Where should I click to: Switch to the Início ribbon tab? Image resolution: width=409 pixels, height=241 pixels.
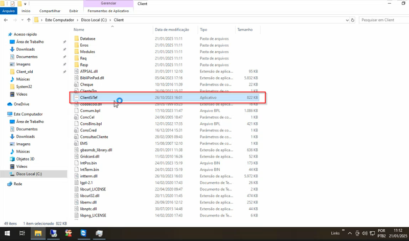coord(26,11)
